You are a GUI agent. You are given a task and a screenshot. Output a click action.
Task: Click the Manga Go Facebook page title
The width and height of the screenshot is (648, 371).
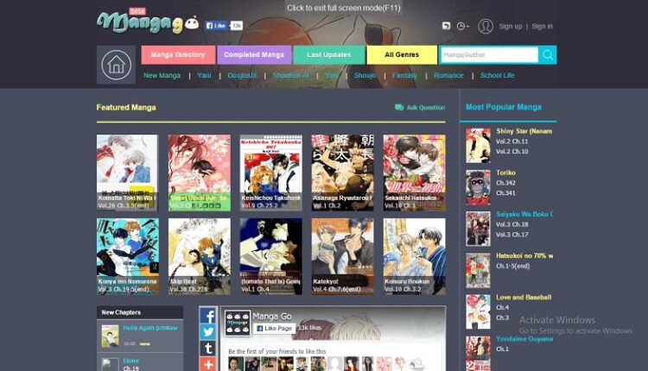272,317
